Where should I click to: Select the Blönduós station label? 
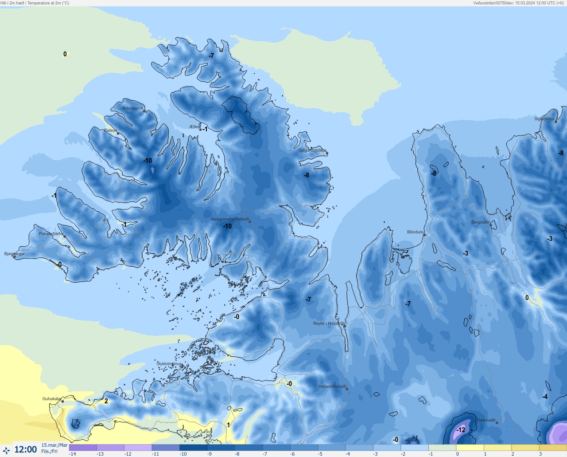[x=415, y=232]
